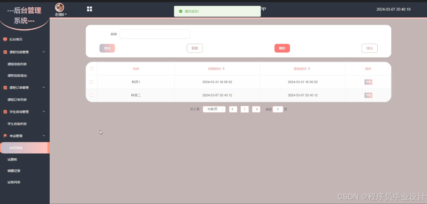The width and height of the screenshot is (427, 204).
Task: Click the 学生咨询管理 sidebar icon
Action: (x=5, y=112)
